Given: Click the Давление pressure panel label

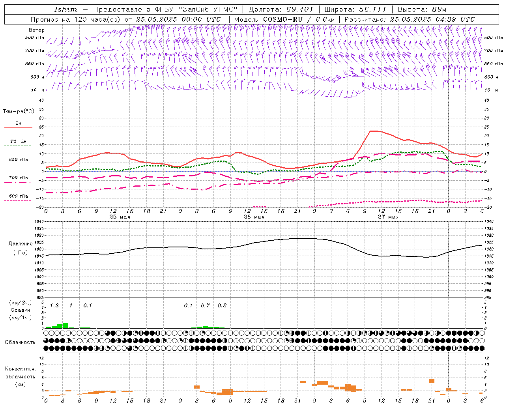Looking at the screenshot, I should pos(21,244).
